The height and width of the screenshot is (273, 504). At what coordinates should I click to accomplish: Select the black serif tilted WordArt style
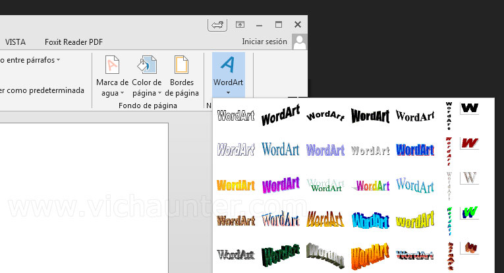415,115
